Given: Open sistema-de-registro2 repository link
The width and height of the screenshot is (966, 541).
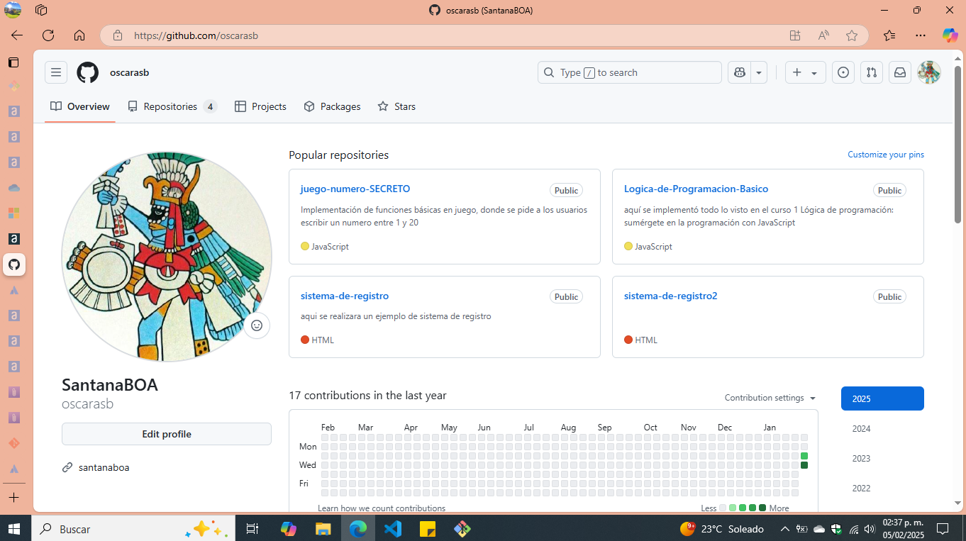Looking at the screenshot, I should pyautogui.click(x=670, y=296).
